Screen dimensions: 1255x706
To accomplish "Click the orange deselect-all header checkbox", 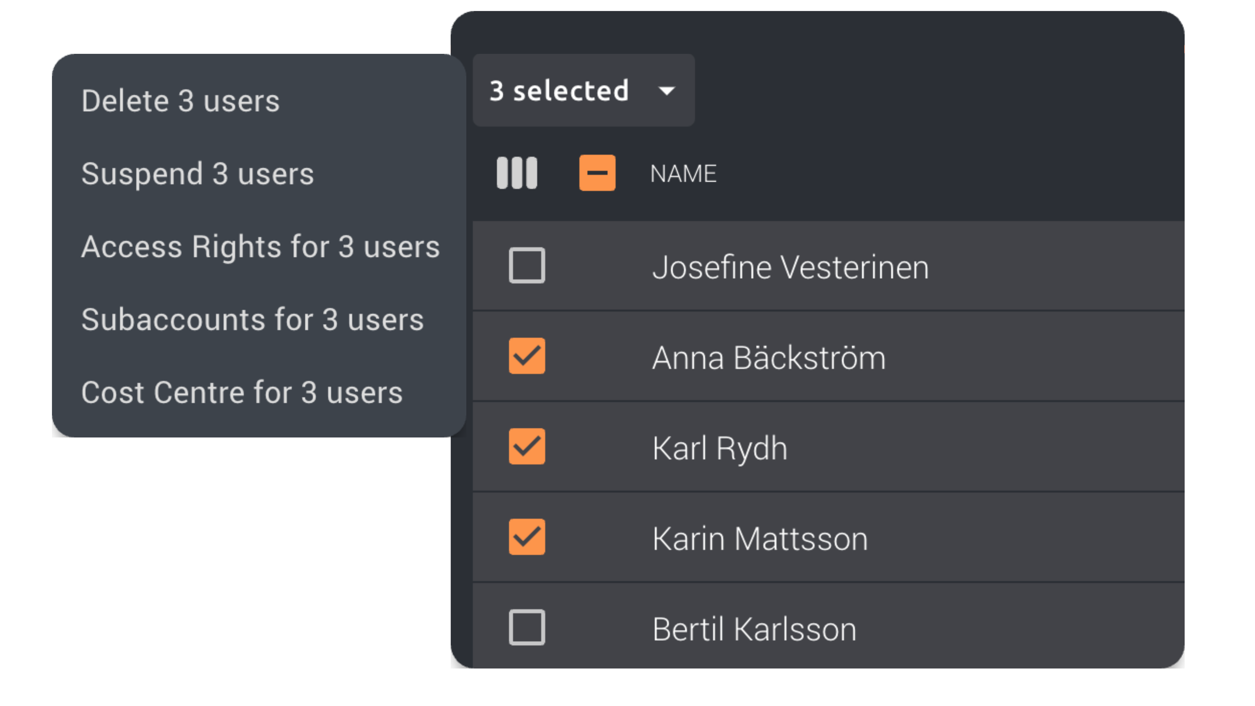I will coord(597,173).
